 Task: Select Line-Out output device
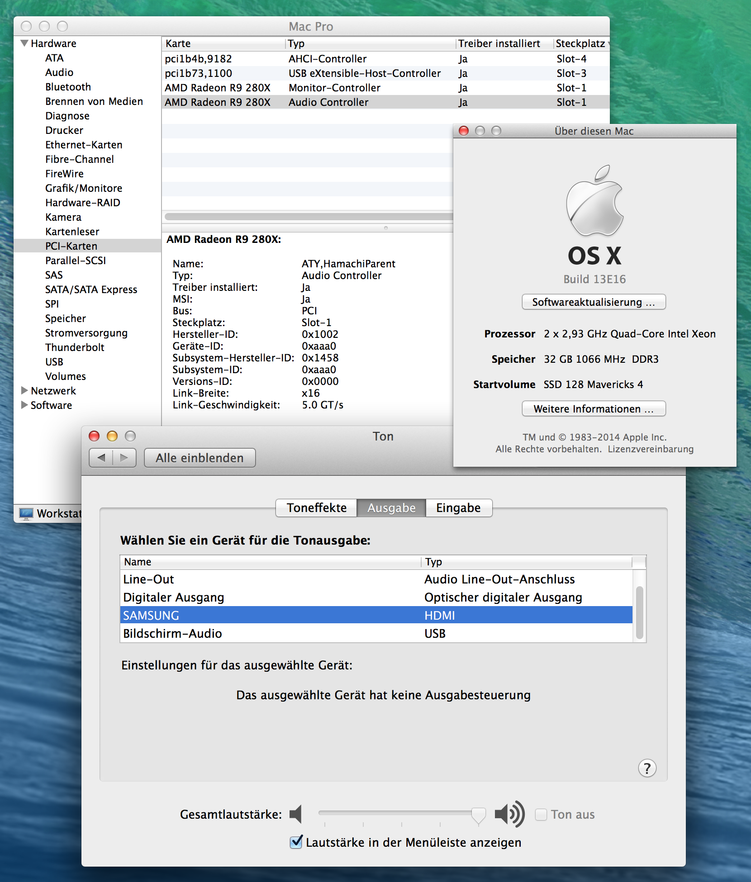(x=376, y=579)
